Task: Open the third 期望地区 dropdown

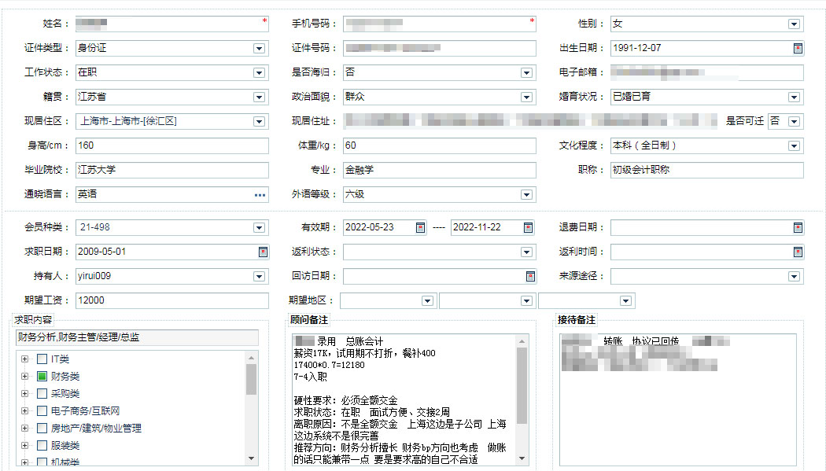Action: point(625,301)
